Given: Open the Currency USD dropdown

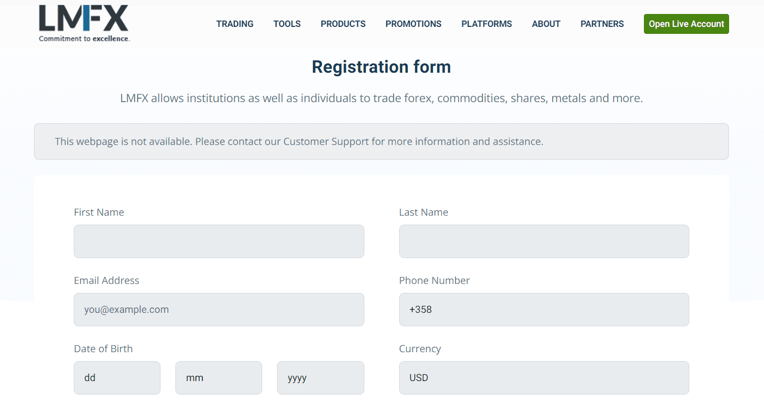Looking at the screenshot, I should [x=544, y=378].
